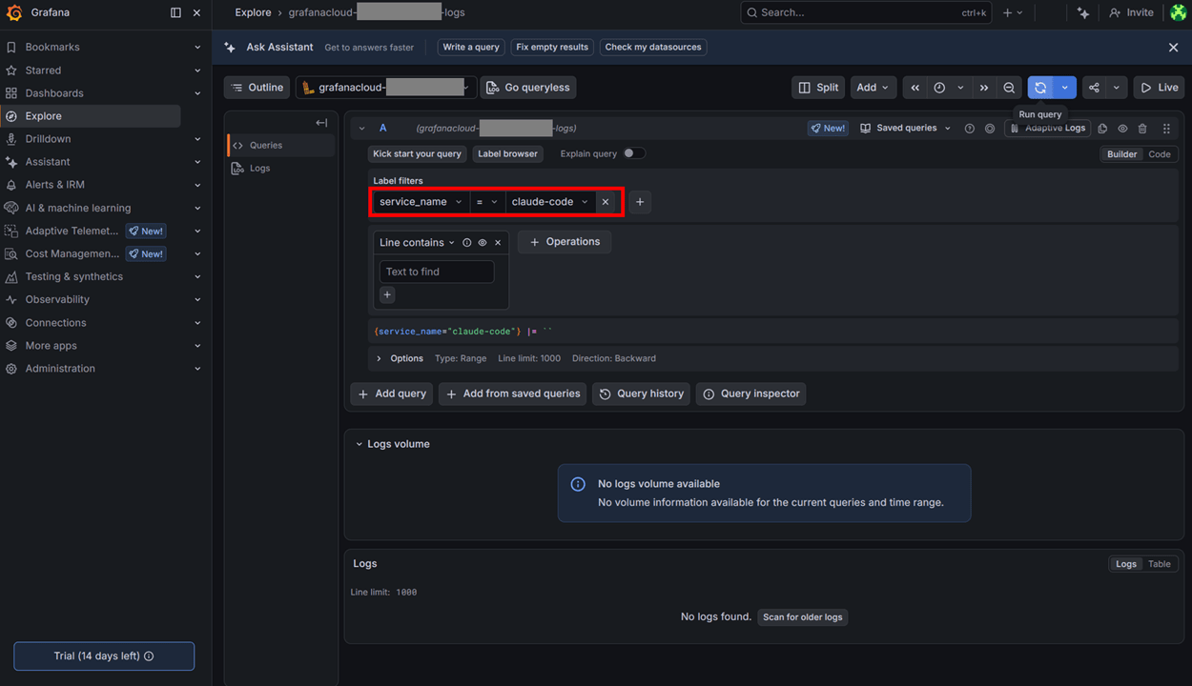Click the blue Run query refresh button
The width and height of the screenshot is (1192, 686).
(1040, 88)
